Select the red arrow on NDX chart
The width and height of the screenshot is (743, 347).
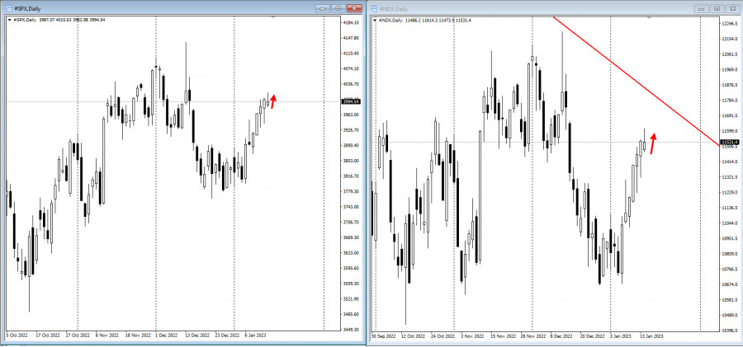(653, 143)
